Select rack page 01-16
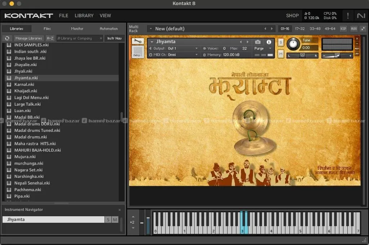The image size is (369, 245). pyautogui.click(x=285, y=29)
